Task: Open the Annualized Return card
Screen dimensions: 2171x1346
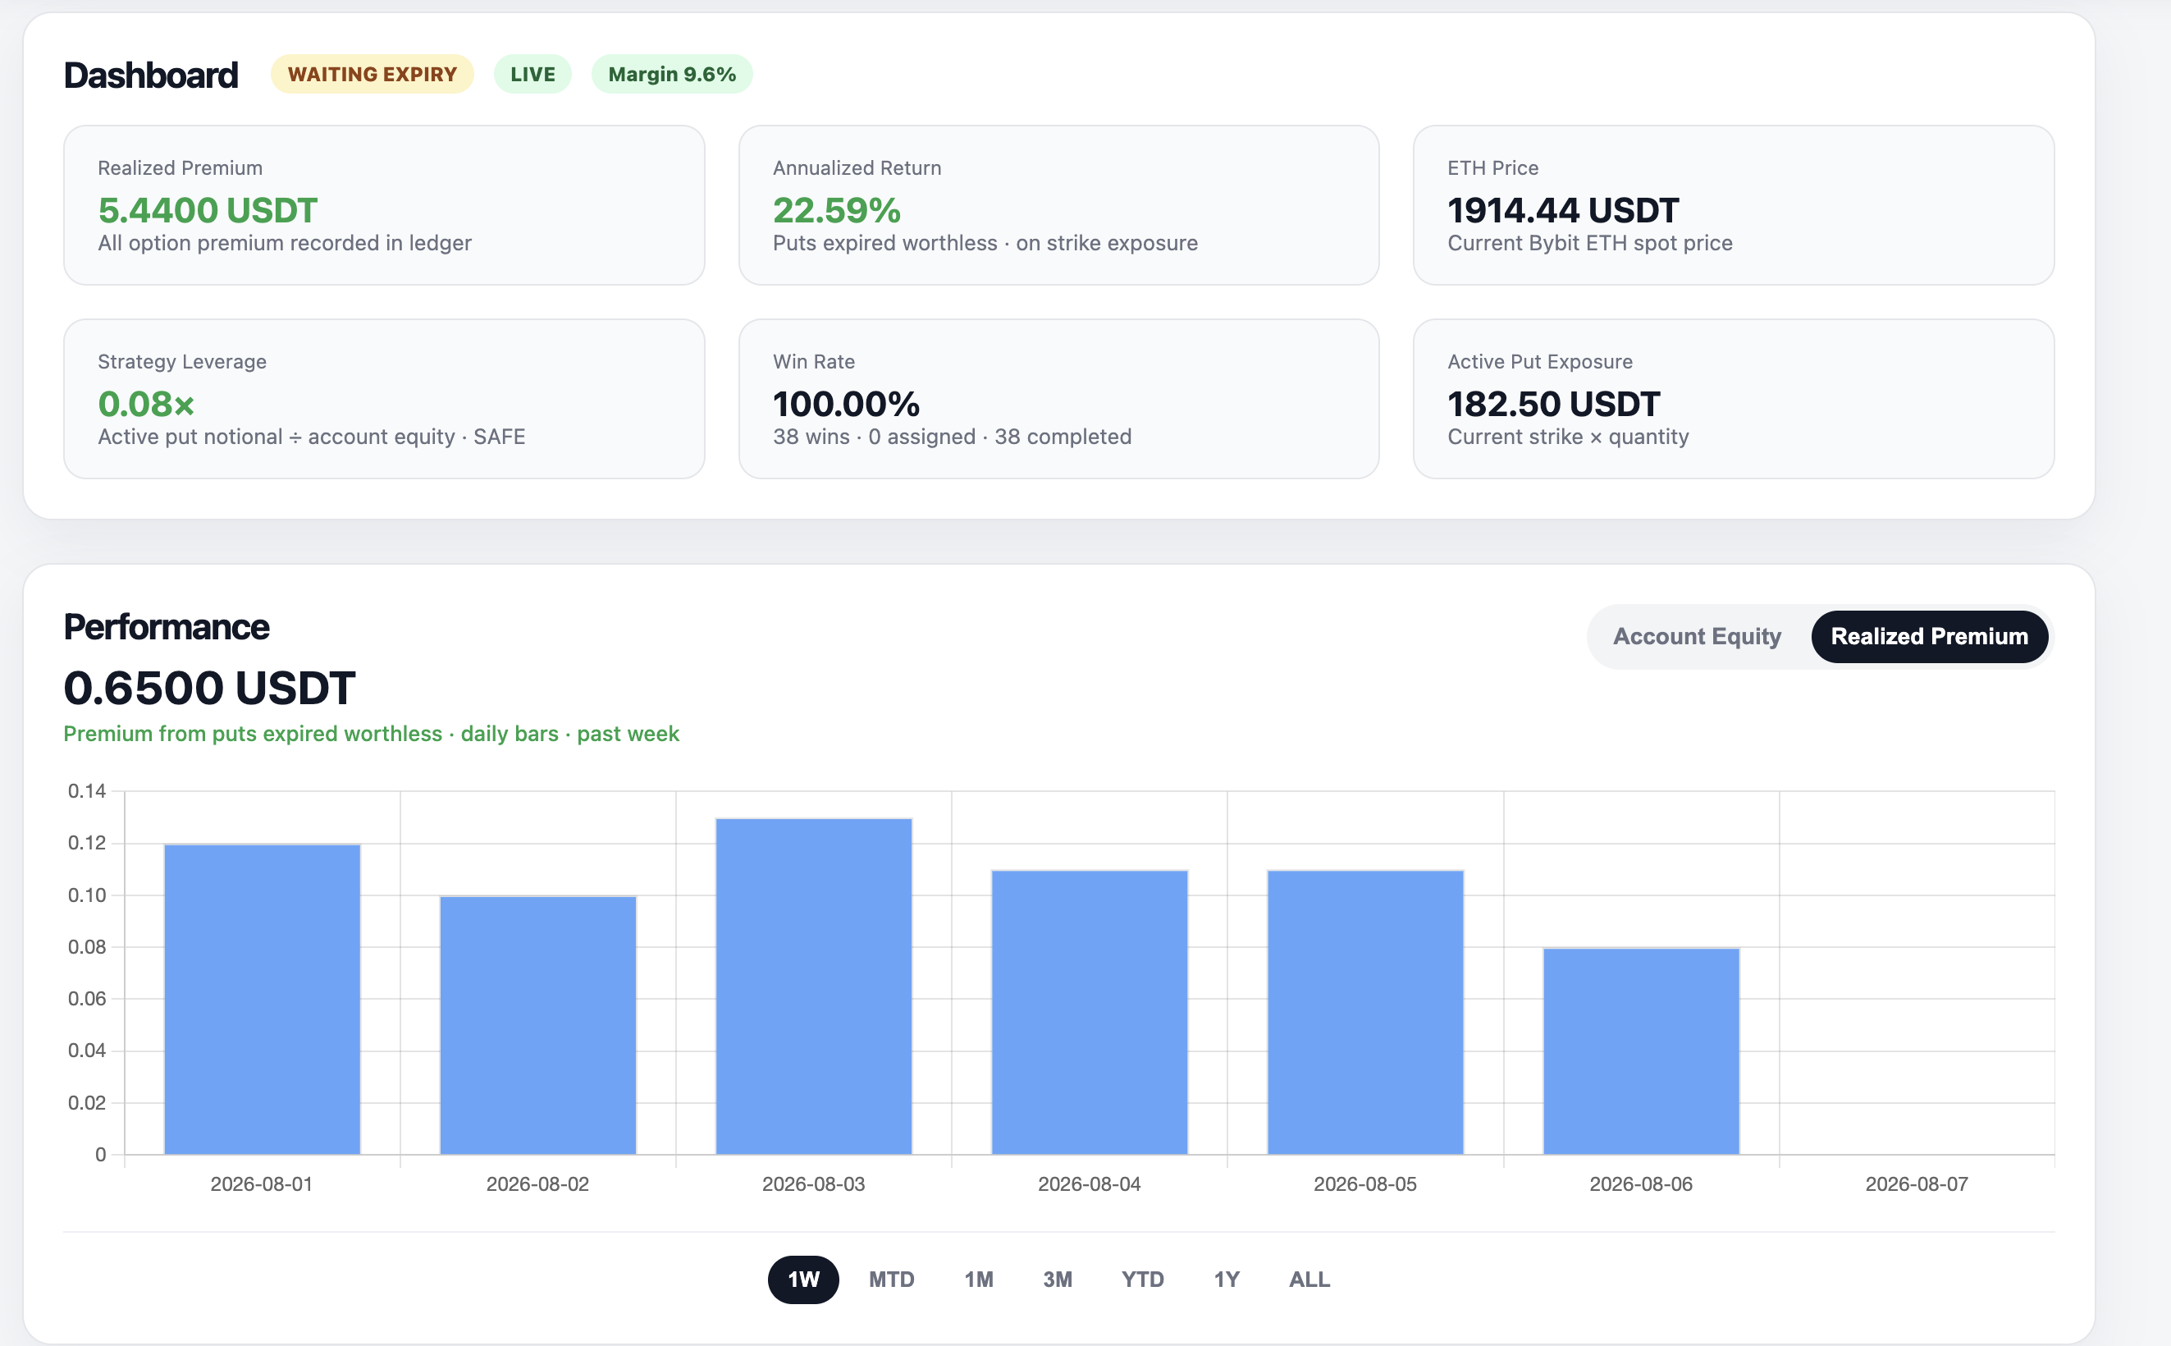Action: (1058, 204)
